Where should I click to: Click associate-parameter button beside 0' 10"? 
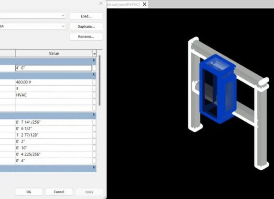(94, 148)
